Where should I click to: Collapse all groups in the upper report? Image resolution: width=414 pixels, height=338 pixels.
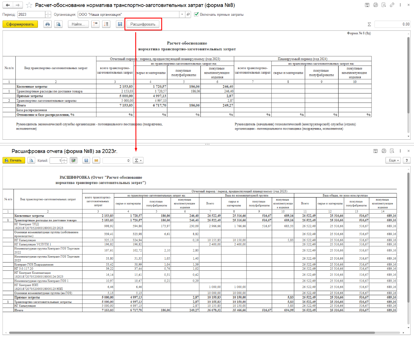pyautogui.click(x=95, y=24)
